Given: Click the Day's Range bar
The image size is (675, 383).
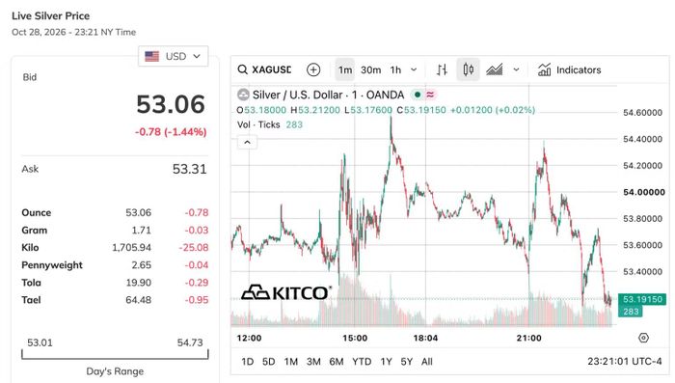Looking at the screenshot, I should (x=115, y=355).
